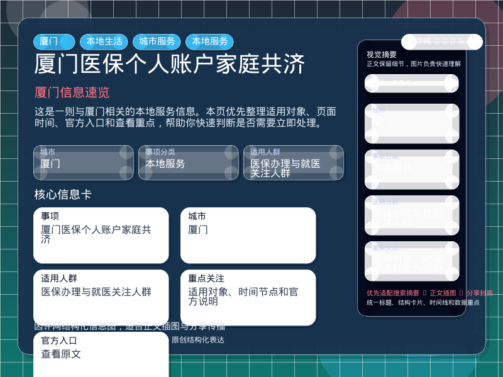Viewport: 503px width, 377px height.
Task: Click the red 优先适配搜索摘要 footer text
Action: pos(393,293)
